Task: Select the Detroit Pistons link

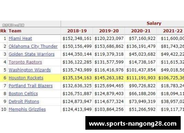Action: point(24,101)
